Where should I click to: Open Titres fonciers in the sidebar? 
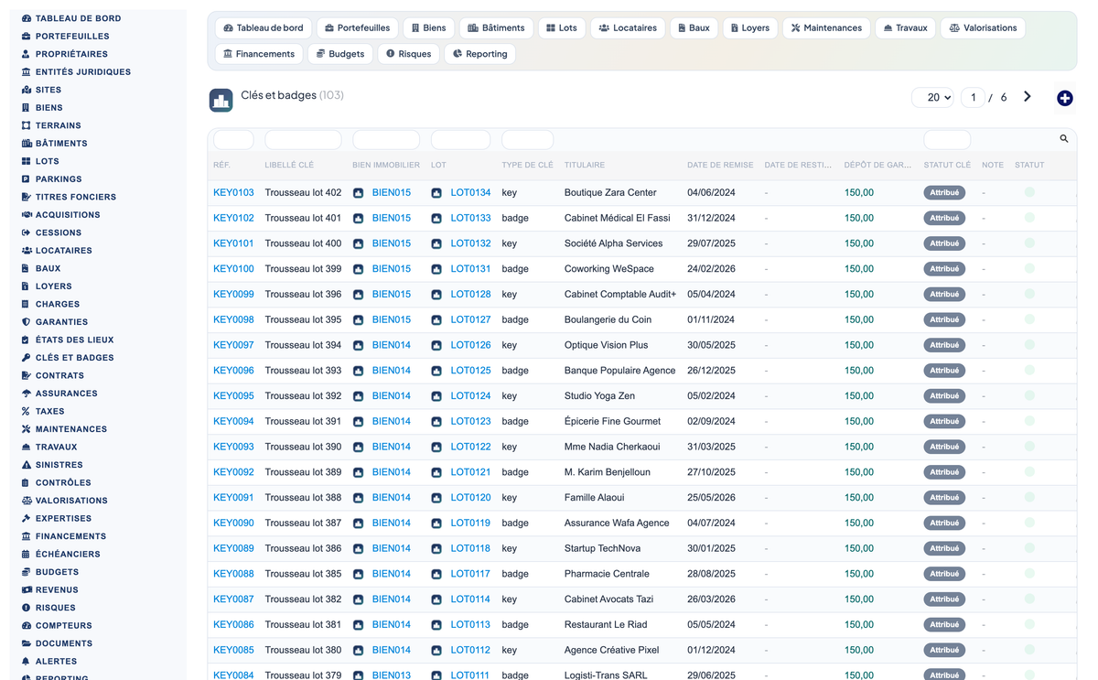tap(69, 197)
